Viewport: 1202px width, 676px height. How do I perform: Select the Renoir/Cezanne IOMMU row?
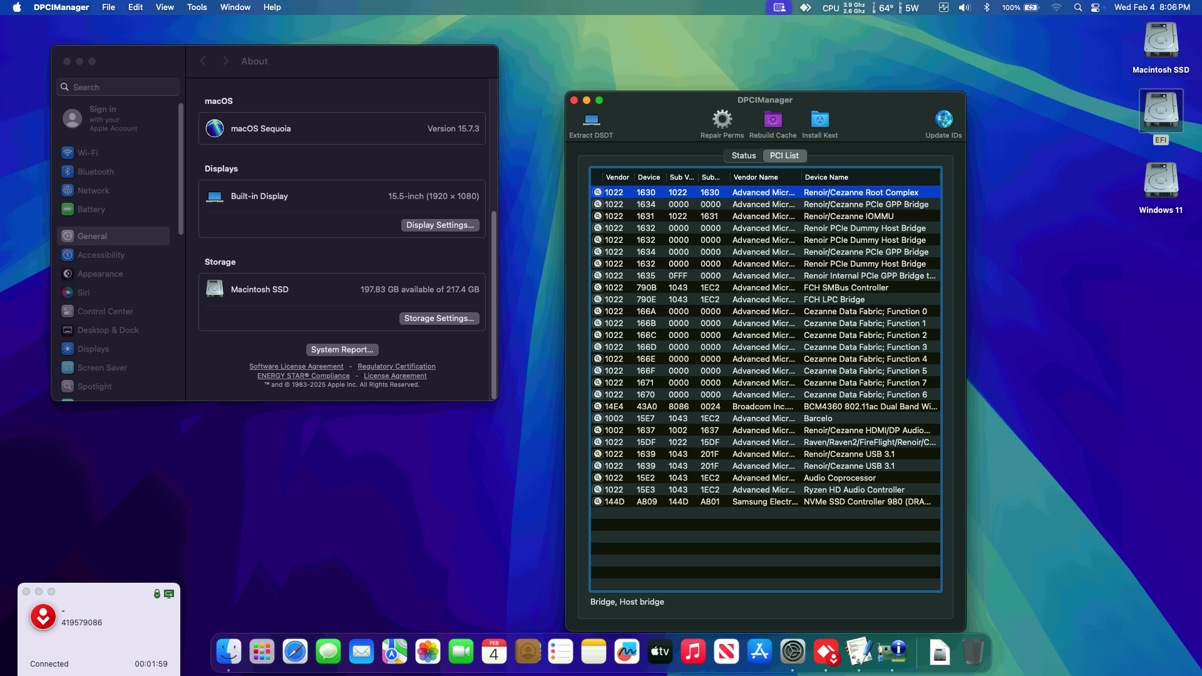click(x=765, y=217)
